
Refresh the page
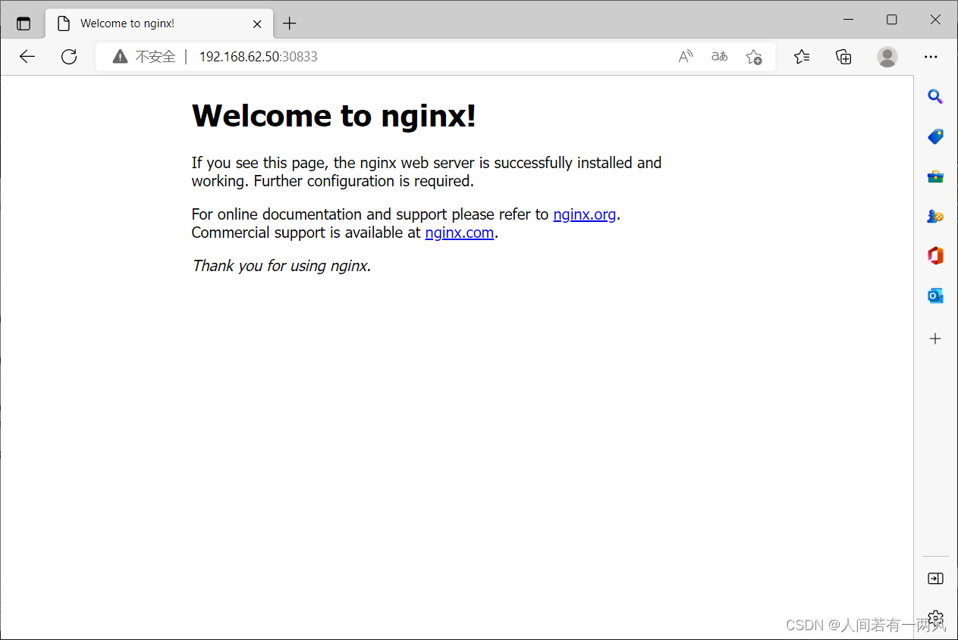(x=69, y=56)
